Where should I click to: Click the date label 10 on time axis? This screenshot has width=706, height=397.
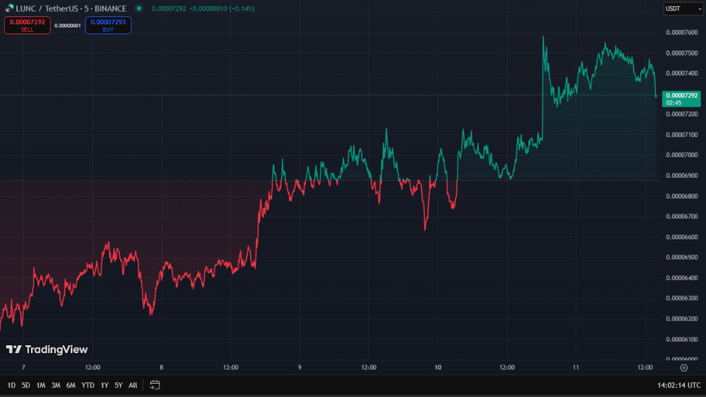click(438, 367)
